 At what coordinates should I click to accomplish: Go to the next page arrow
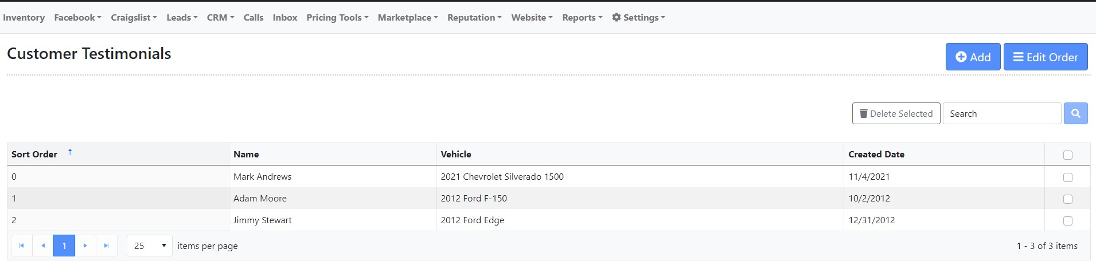tap(85, 246)
